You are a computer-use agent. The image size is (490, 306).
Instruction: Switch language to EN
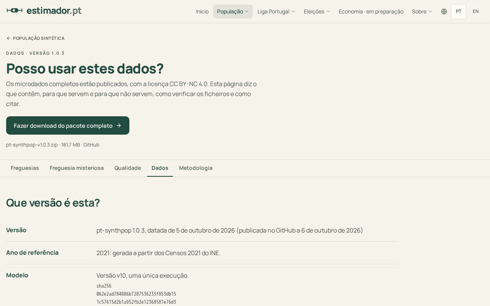(x=475, y=11)
